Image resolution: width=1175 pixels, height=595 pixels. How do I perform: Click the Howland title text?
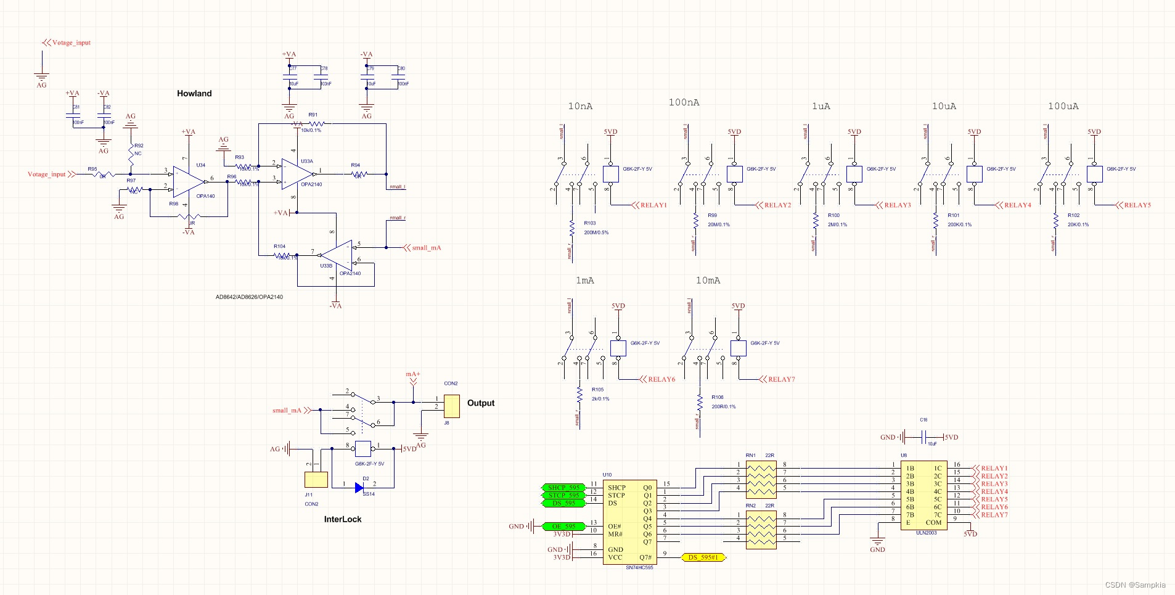194,94
